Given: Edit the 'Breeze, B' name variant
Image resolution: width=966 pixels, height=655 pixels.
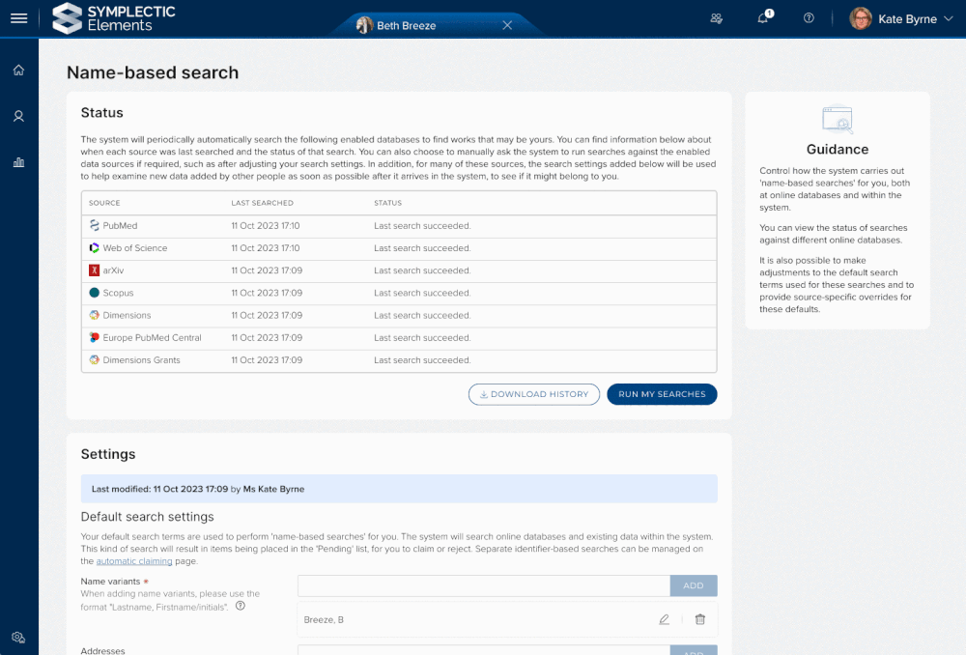Looking at the screenshot, I should tap(664, 619).
